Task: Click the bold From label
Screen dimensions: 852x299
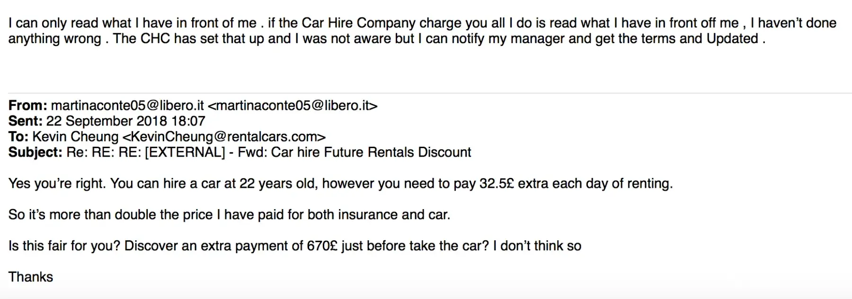Action: point(27,106)
